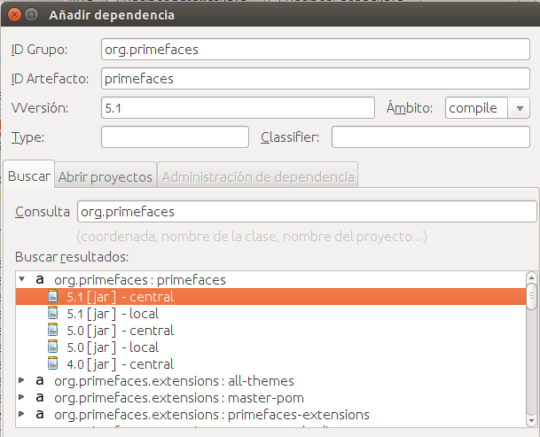Expand org.primefaces.extensions : all-themes node

point(21,380)
